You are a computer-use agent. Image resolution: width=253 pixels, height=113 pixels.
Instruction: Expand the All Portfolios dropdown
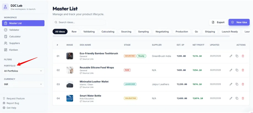coord(23,71)
